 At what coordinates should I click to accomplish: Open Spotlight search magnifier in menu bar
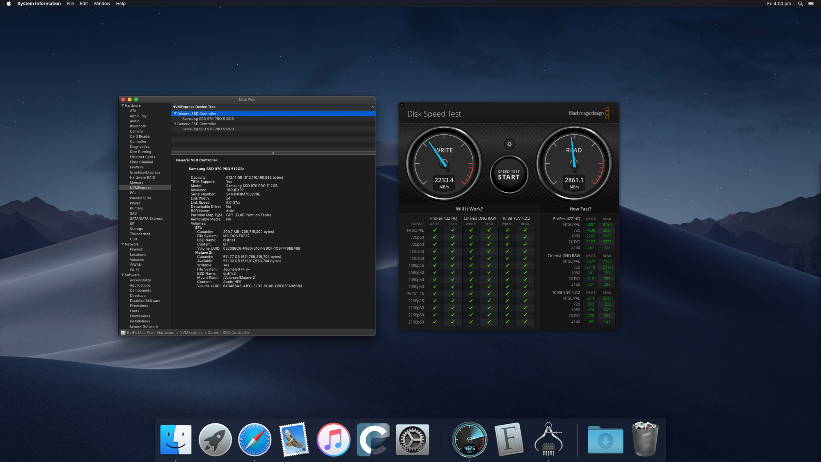point(800,4)
